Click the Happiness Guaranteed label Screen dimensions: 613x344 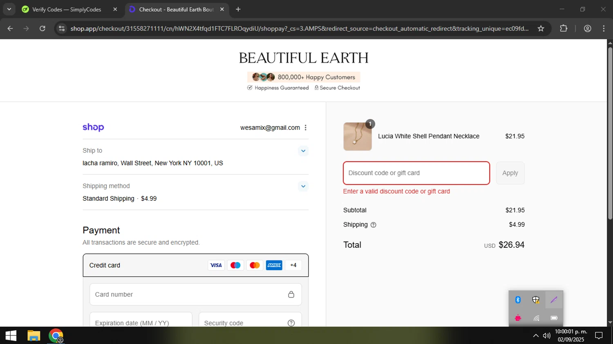point(278,88)
